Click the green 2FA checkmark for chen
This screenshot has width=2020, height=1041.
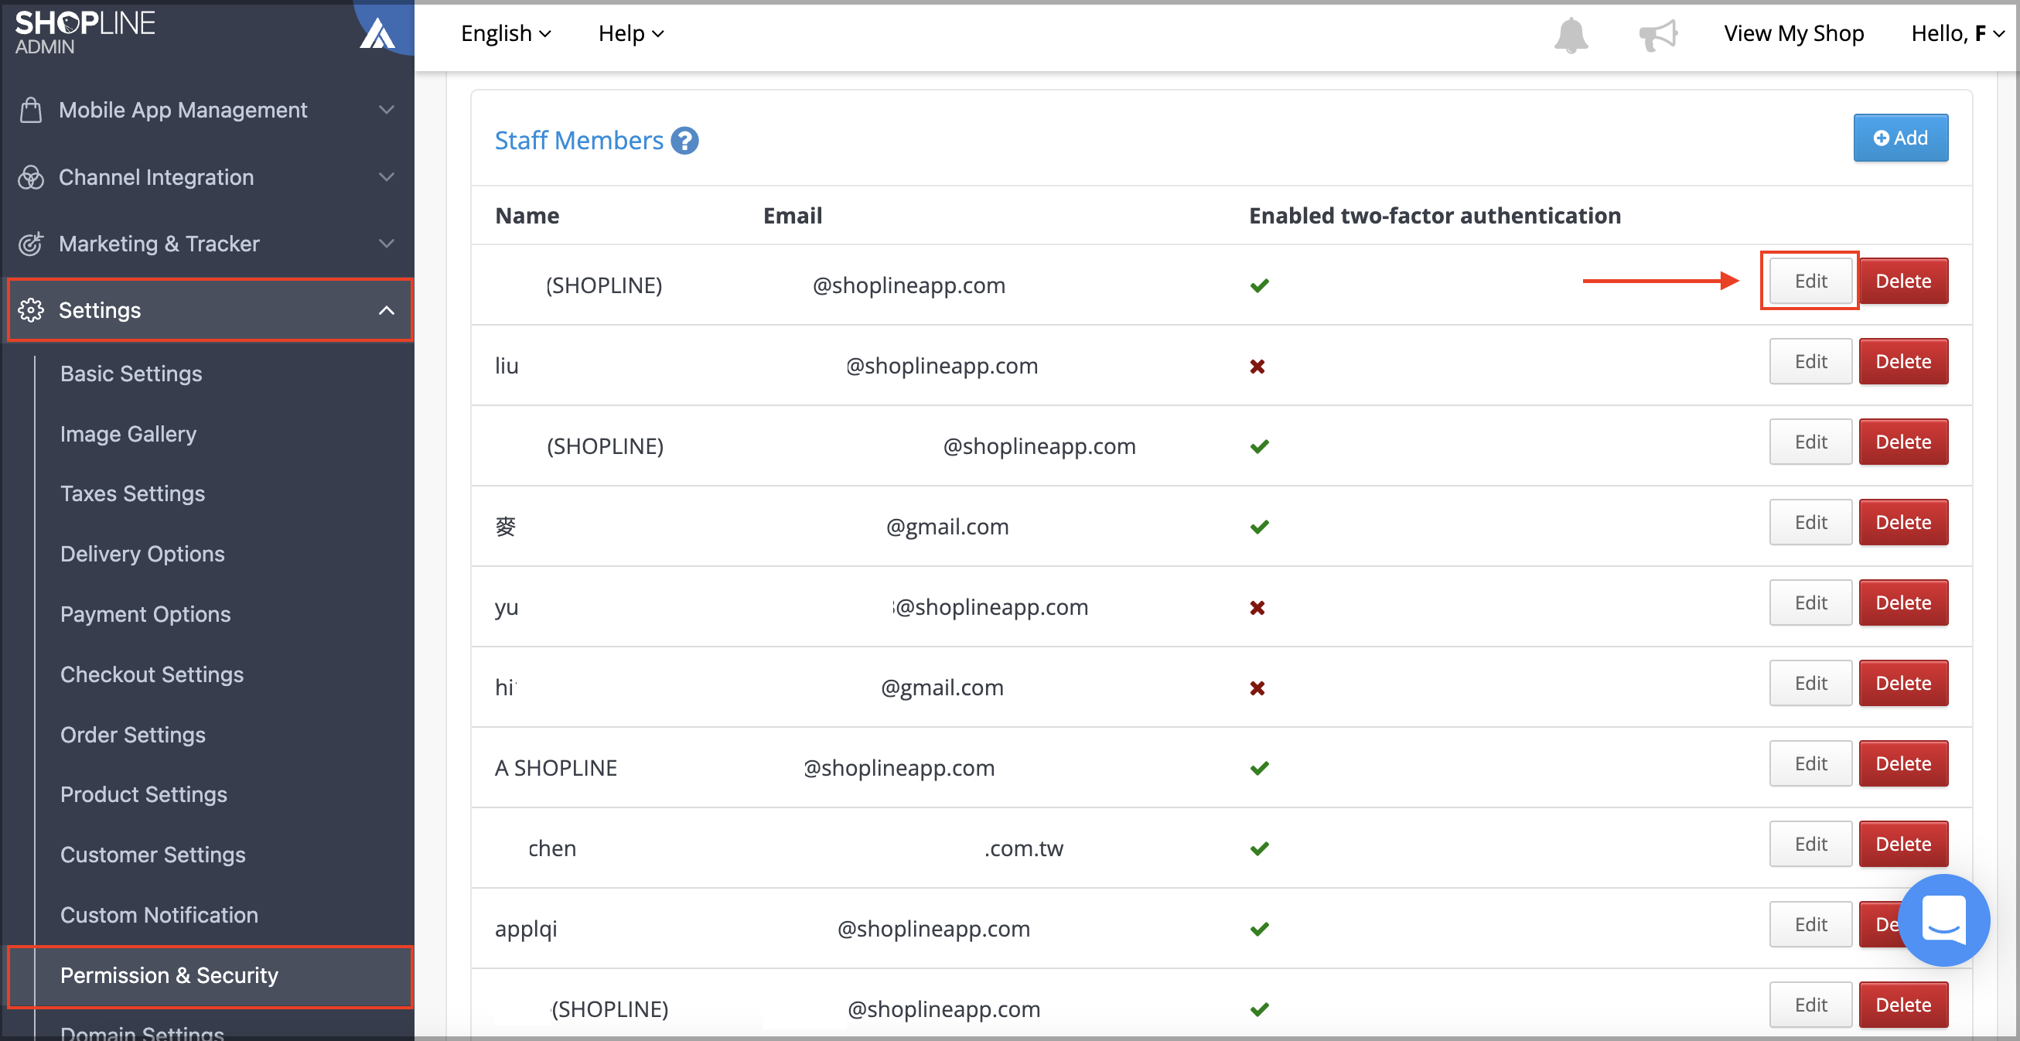pos(1258,848)
